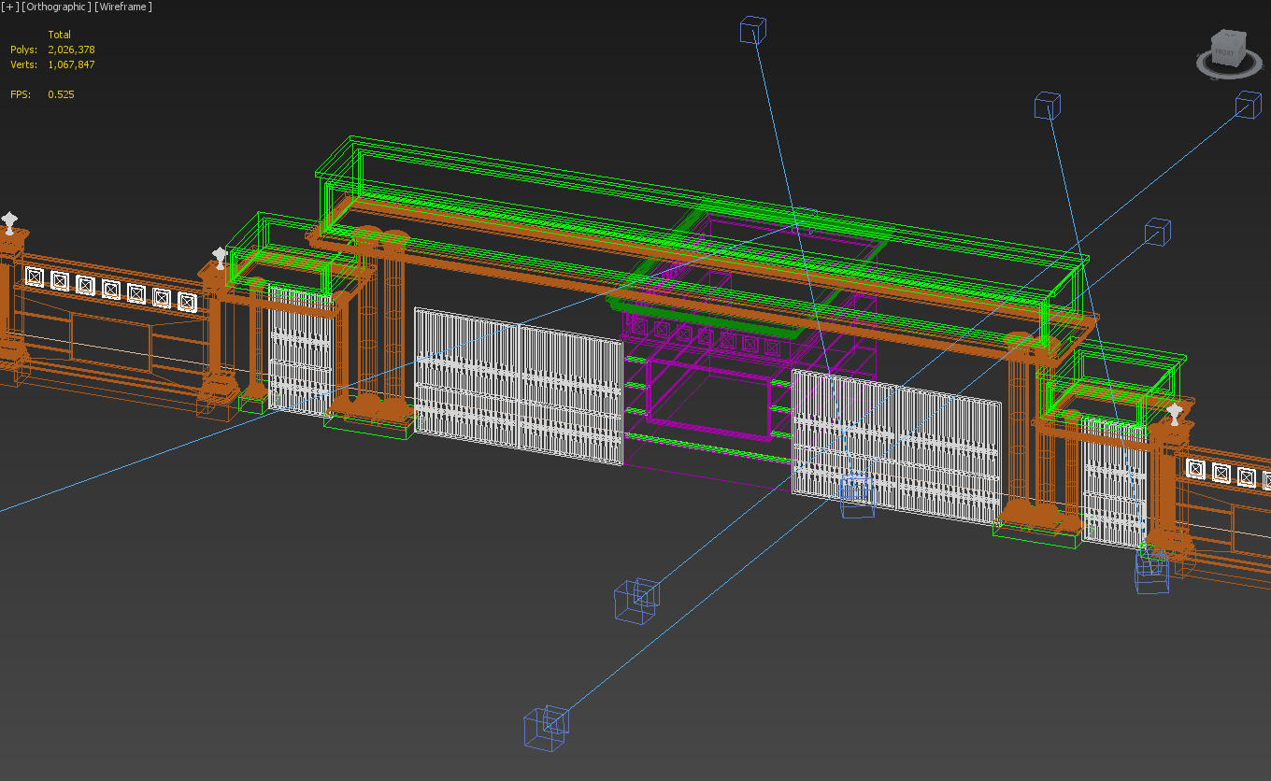Open the General viewport [+] label menu

tap(9, 7)
